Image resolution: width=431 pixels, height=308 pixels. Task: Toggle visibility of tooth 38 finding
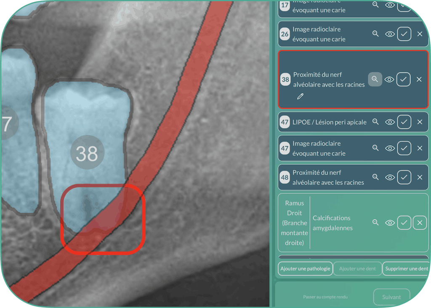click(x=389, y=79)
